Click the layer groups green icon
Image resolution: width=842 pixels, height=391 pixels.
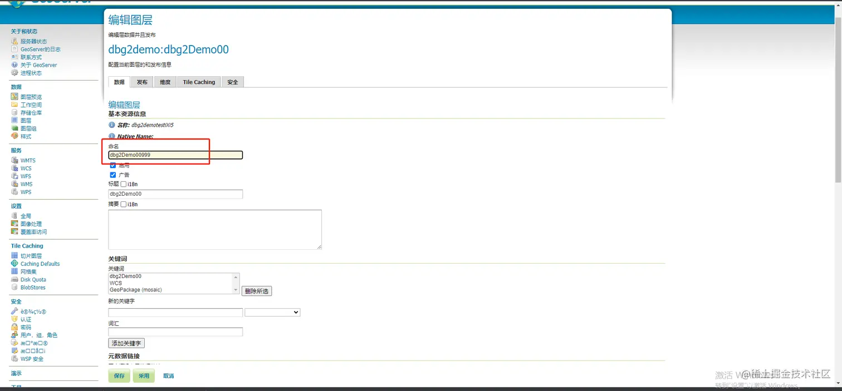click(x=14, y=128)
